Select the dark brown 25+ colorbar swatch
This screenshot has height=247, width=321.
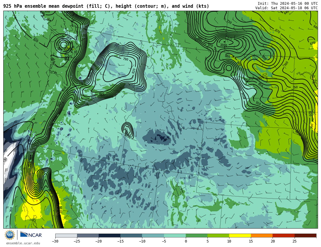coord(306,235)
